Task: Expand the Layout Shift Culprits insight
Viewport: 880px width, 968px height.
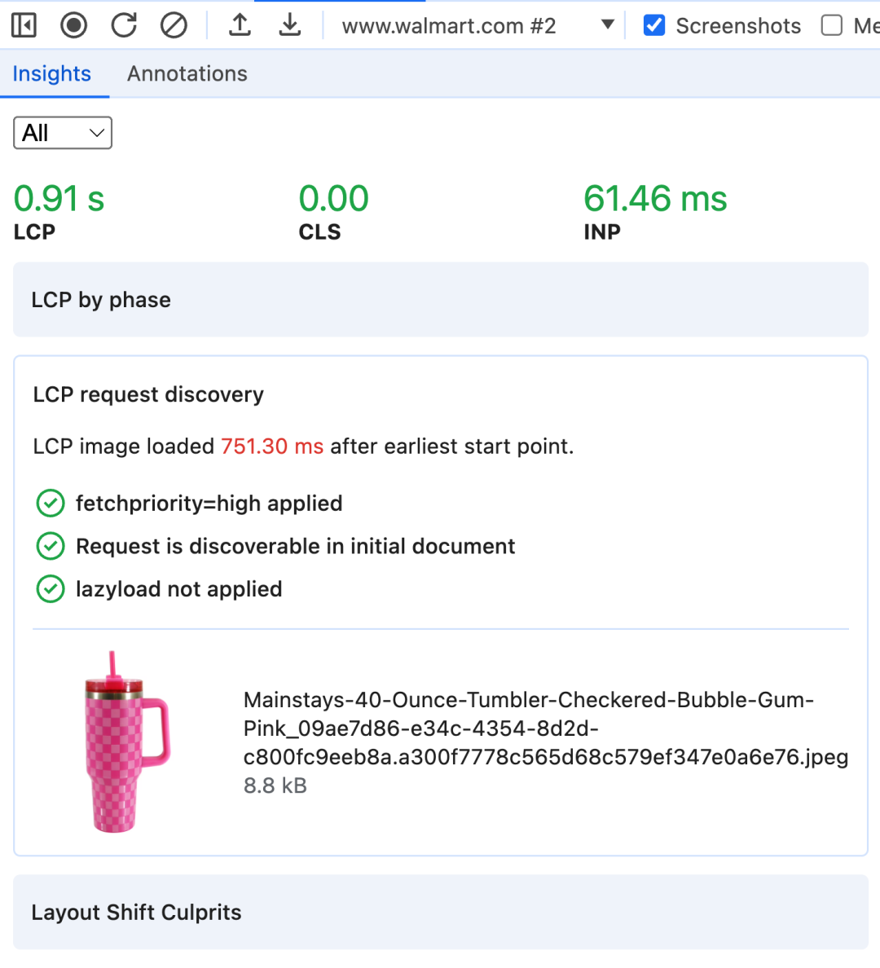Action: [440, 913]
